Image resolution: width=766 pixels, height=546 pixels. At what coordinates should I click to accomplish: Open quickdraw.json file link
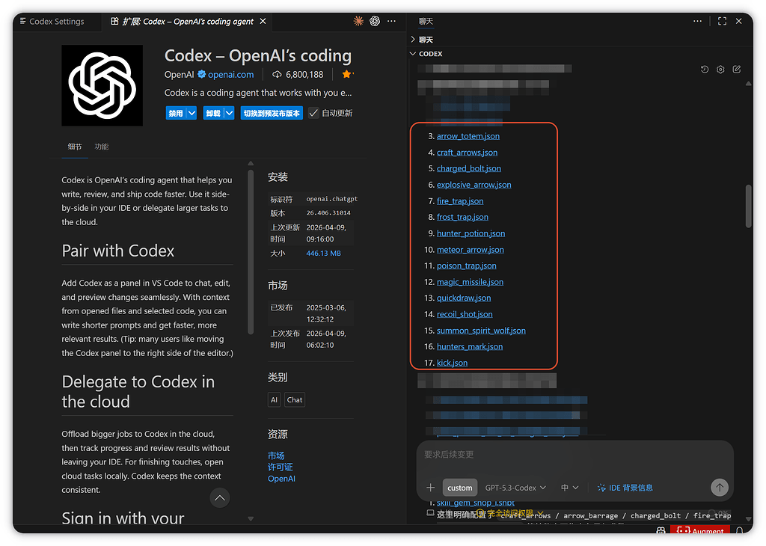(464, 298)
